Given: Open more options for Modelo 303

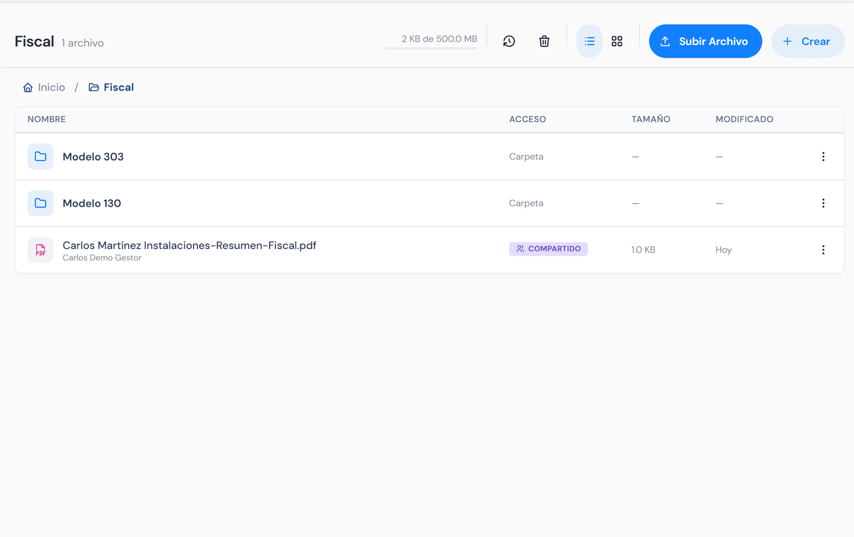Looking at the screenshot, I should point(823,156).
